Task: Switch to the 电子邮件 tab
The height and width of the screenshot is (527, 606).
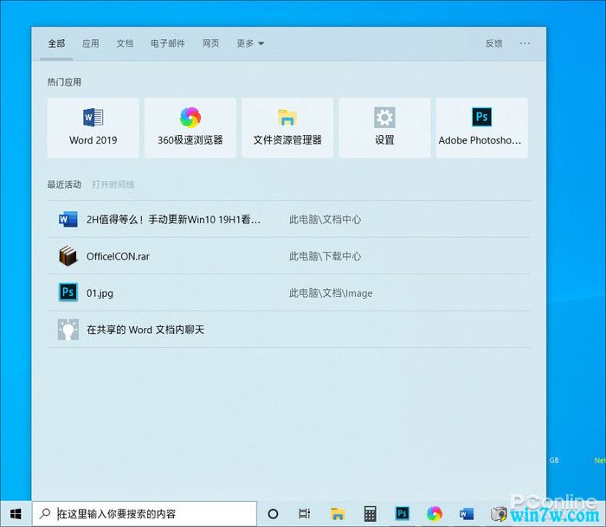Action: pyautogui.click(x=168, y=43)
